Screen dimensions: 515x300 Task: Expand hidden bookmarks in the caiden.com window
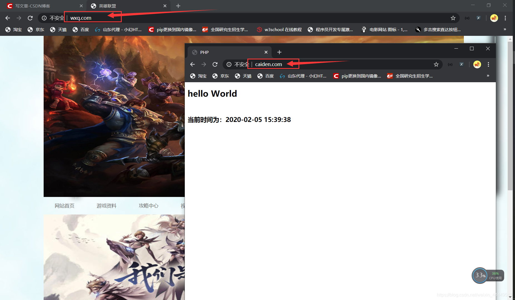click(x=488, y=76)
